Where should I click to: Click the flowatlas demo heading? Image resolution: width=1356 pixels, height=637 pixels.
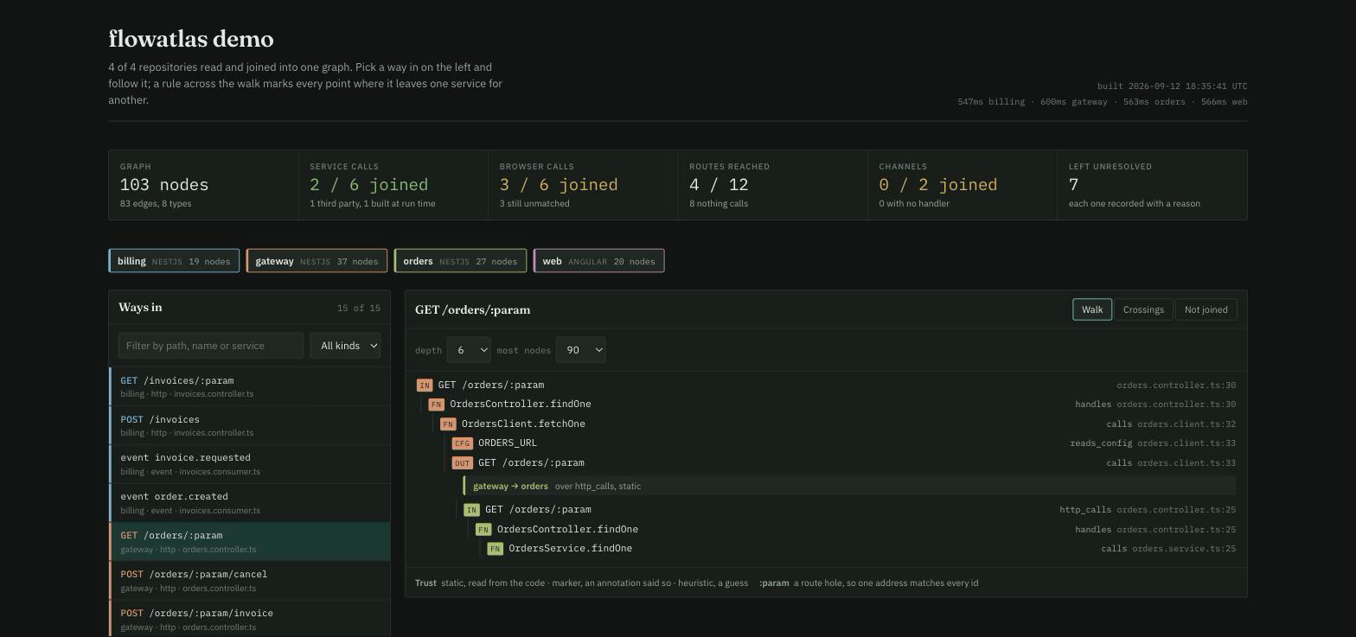coord(191,39)
